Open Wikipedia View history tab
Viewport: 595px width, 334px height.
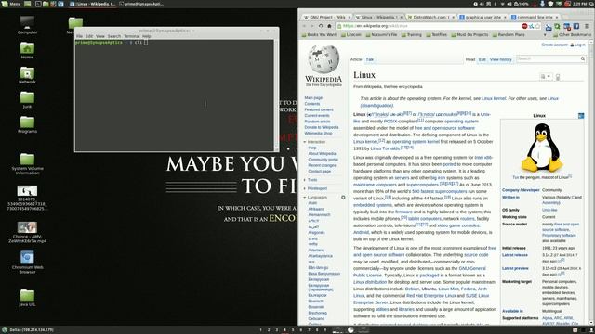click(x=500, y=59)
